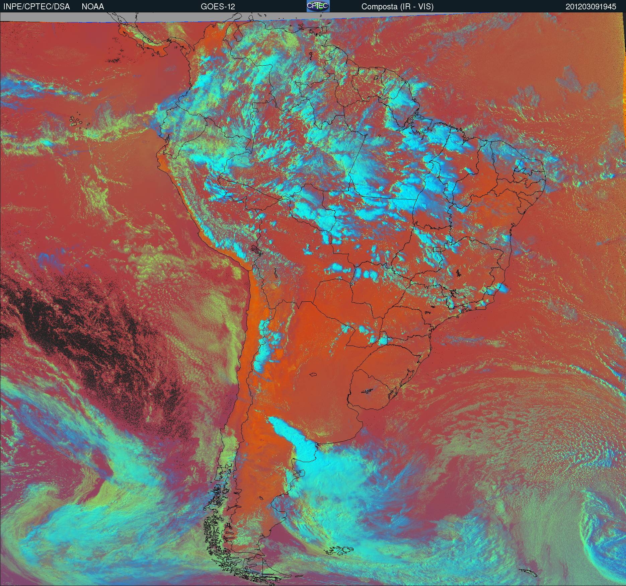Select the INPE/CPTEC/DSA header text
Screen dimensions: 626x586
click(36, 7)
